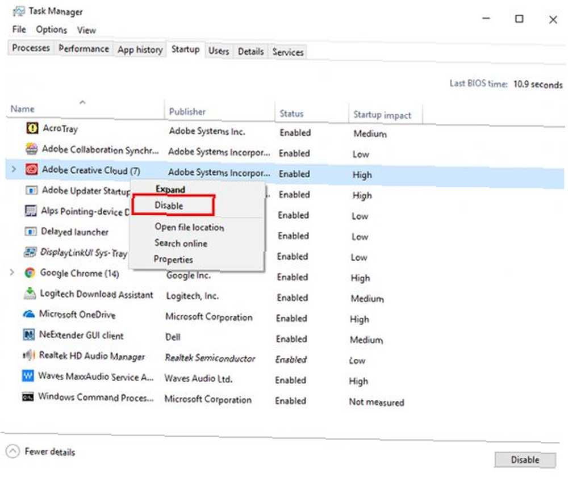This screenshot has height=477, width=568.
Task: Click the Realtek HD Audio Manager icon
Action: [28, 355]
